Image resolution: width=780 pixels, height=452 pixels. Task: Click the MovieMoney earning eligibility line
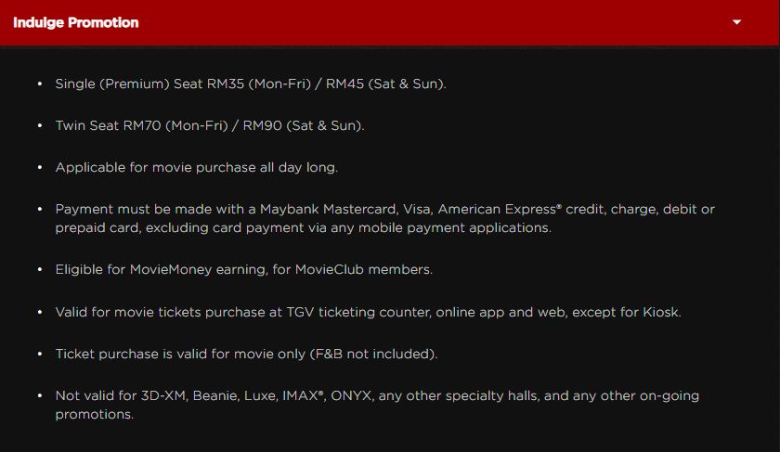[244, 269]
